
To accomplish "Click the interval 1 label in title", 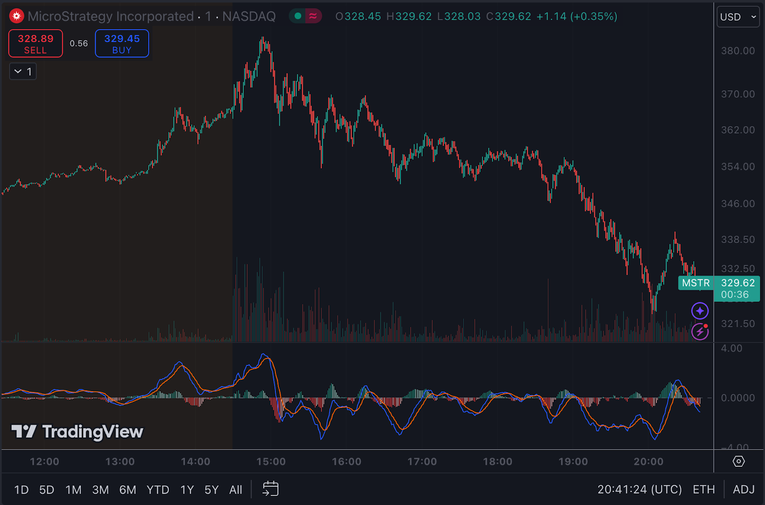I will (208, 16).
